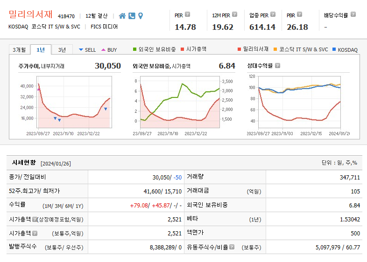
Task: Click the blue SELL triangle legend marker
Action: (81, 50)
